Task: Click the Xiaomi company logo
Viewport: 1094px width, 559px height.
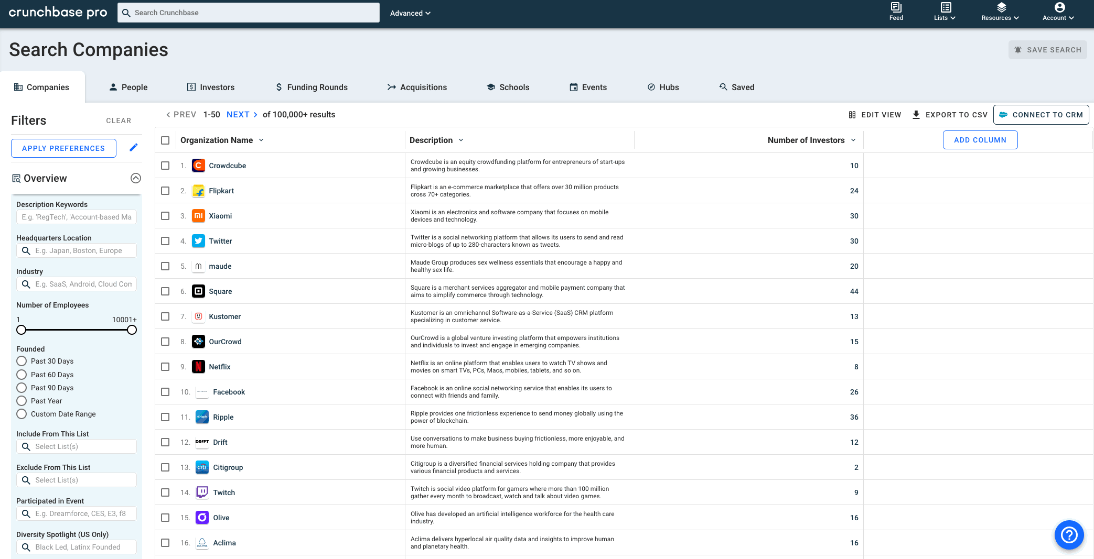Action: point(198,216)
